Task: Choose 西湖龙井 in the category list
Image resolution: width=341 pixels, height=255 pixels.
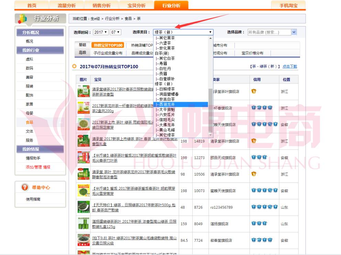Action: tap(181, 104)
